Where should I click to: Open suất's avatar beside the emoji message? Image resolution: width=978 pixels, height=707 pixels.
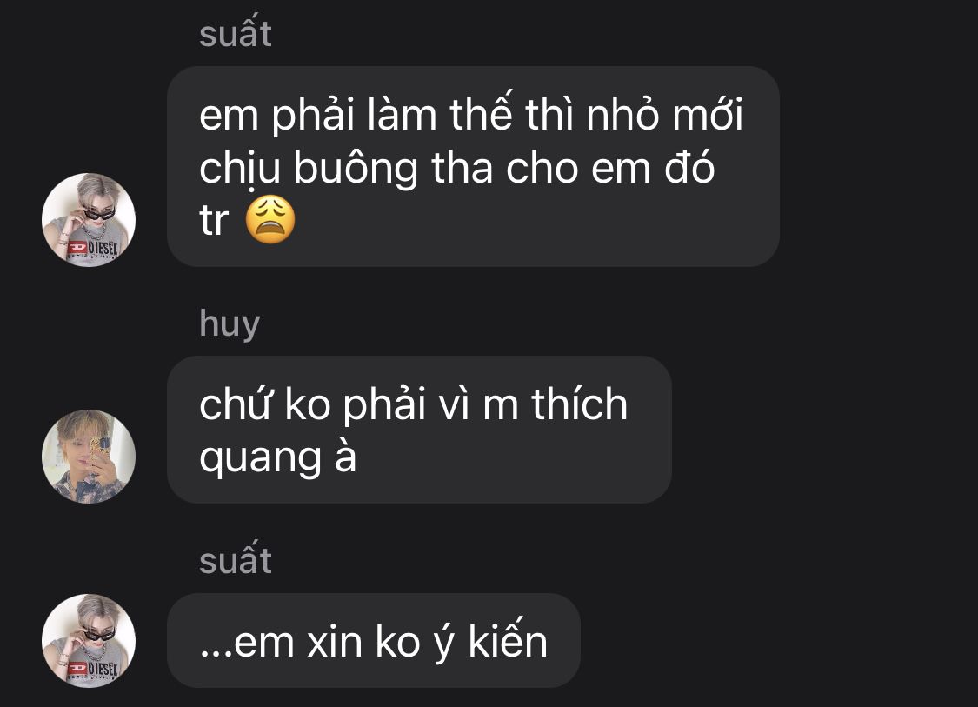89,220
